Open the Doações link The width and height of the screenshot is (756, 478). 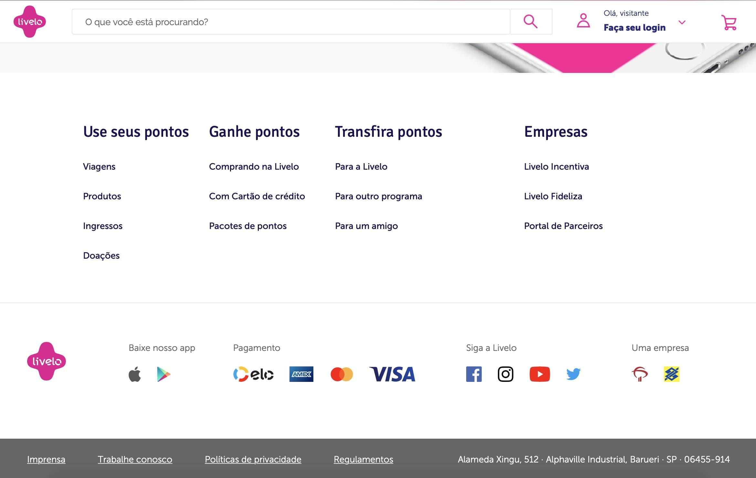pyautogui.click(x=101, y=256)
